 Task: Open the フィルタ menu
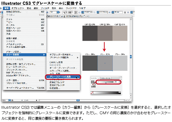pyautogui.click(x=45, y=8)
